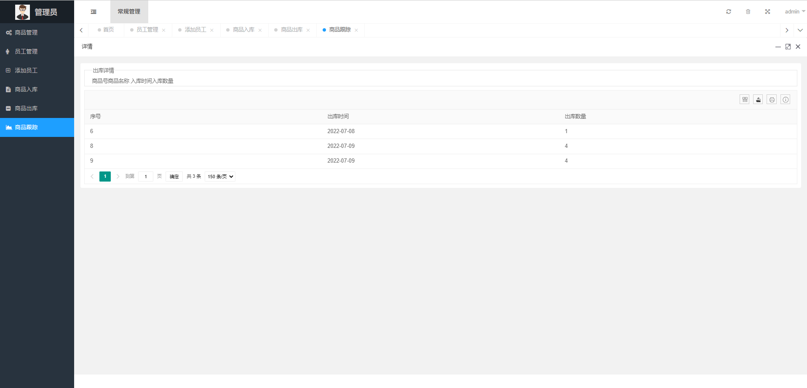Close the 员工管理 tab

[163, 30]
